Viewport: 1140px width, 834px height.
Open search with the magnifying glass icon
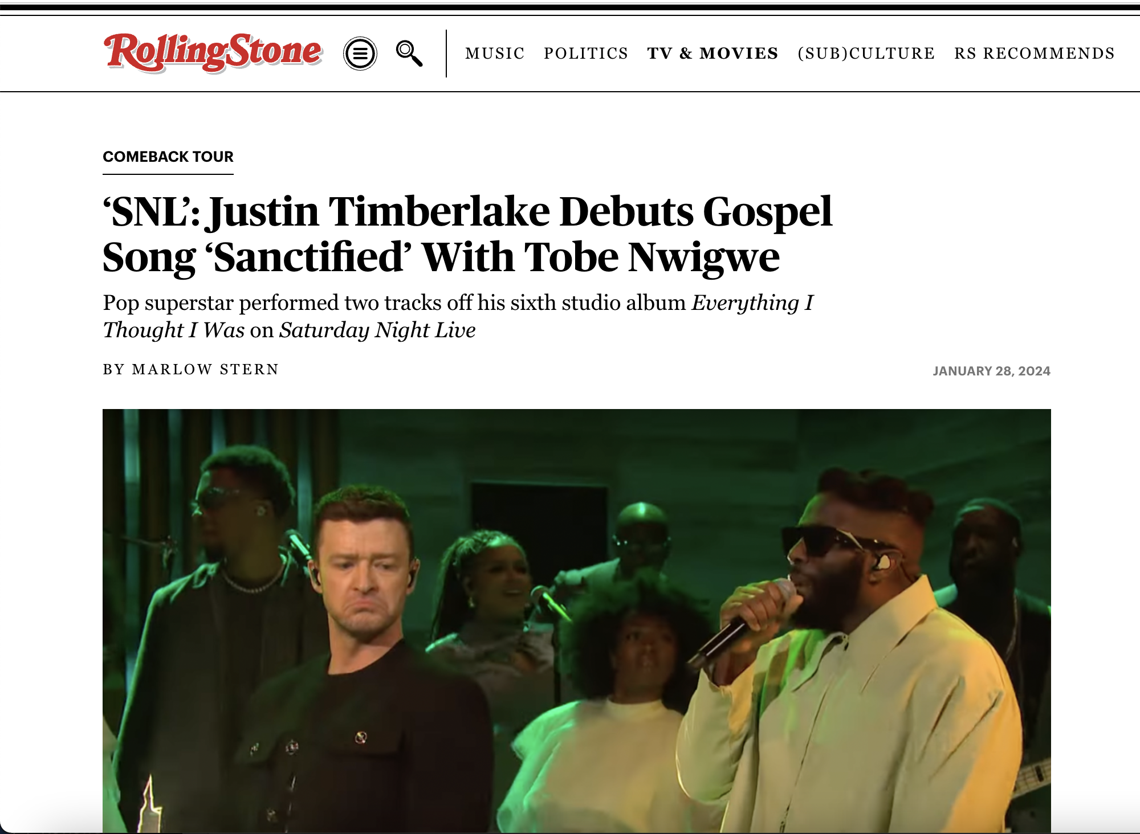click(409, 54)
